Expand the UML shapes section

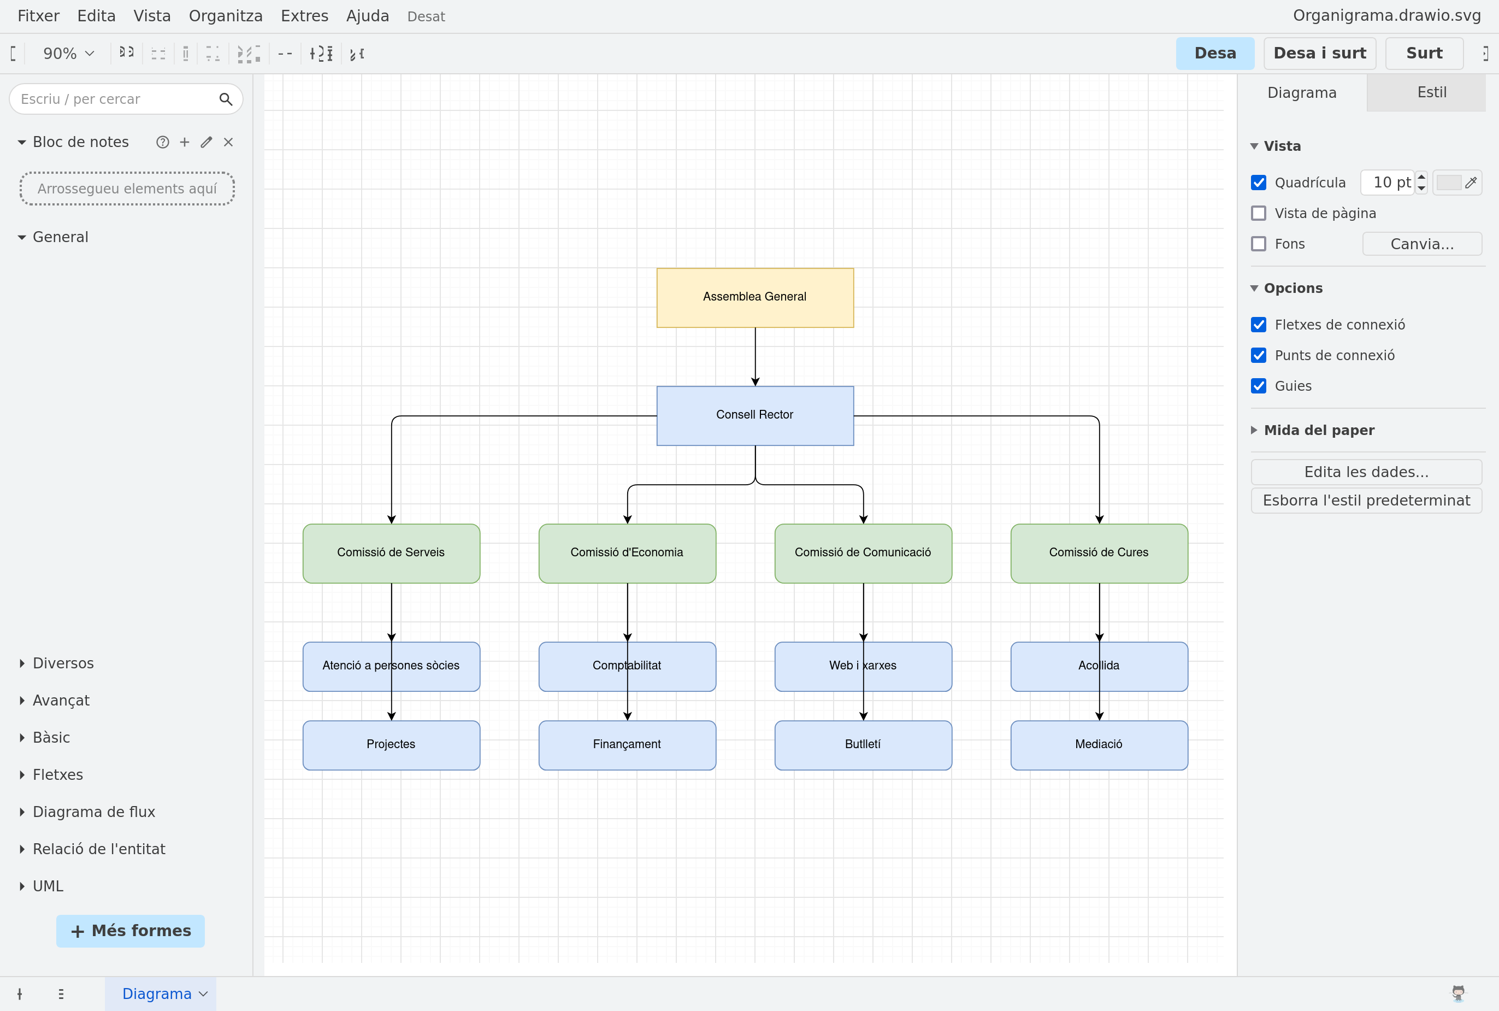tap(40, 886)
